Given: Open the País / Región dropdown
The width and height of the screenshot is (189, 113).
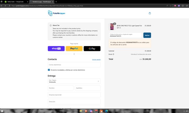Looking at the screenshot, I should (x=74, y=81).
